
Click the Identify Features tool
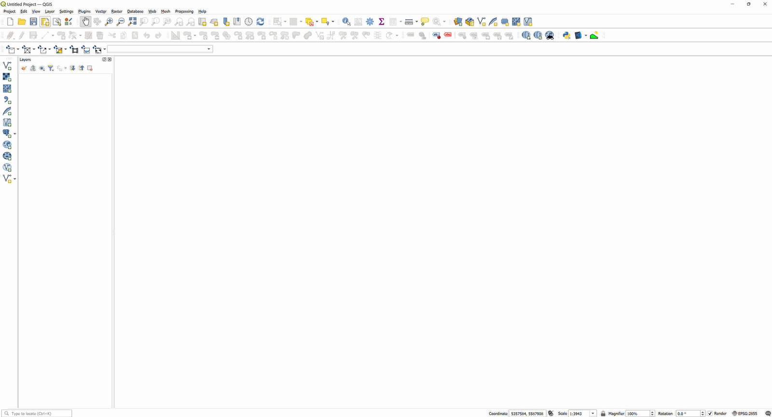click(346, 22)
